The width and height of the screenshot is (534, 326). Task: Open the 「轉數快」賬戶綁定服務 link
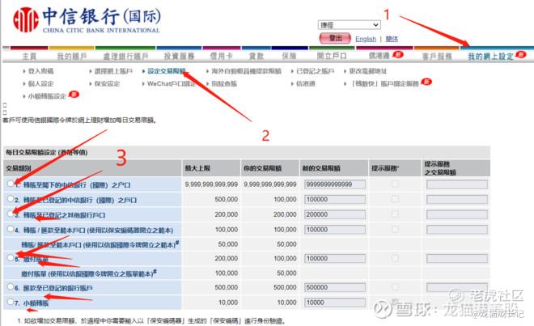385,84
